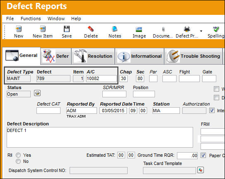Click the Item field showing 1
Viewport: 225px width, 179px height.
pos(78,79)
